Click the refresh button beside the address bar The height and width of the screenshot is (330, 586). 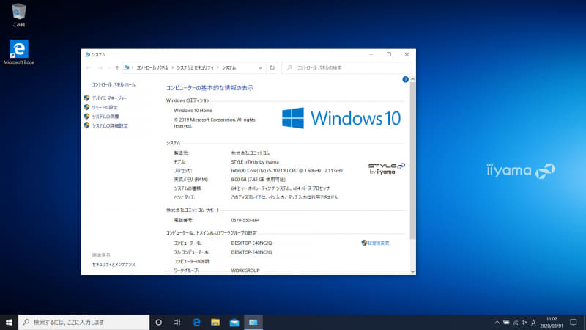click(x=272, y=67)
